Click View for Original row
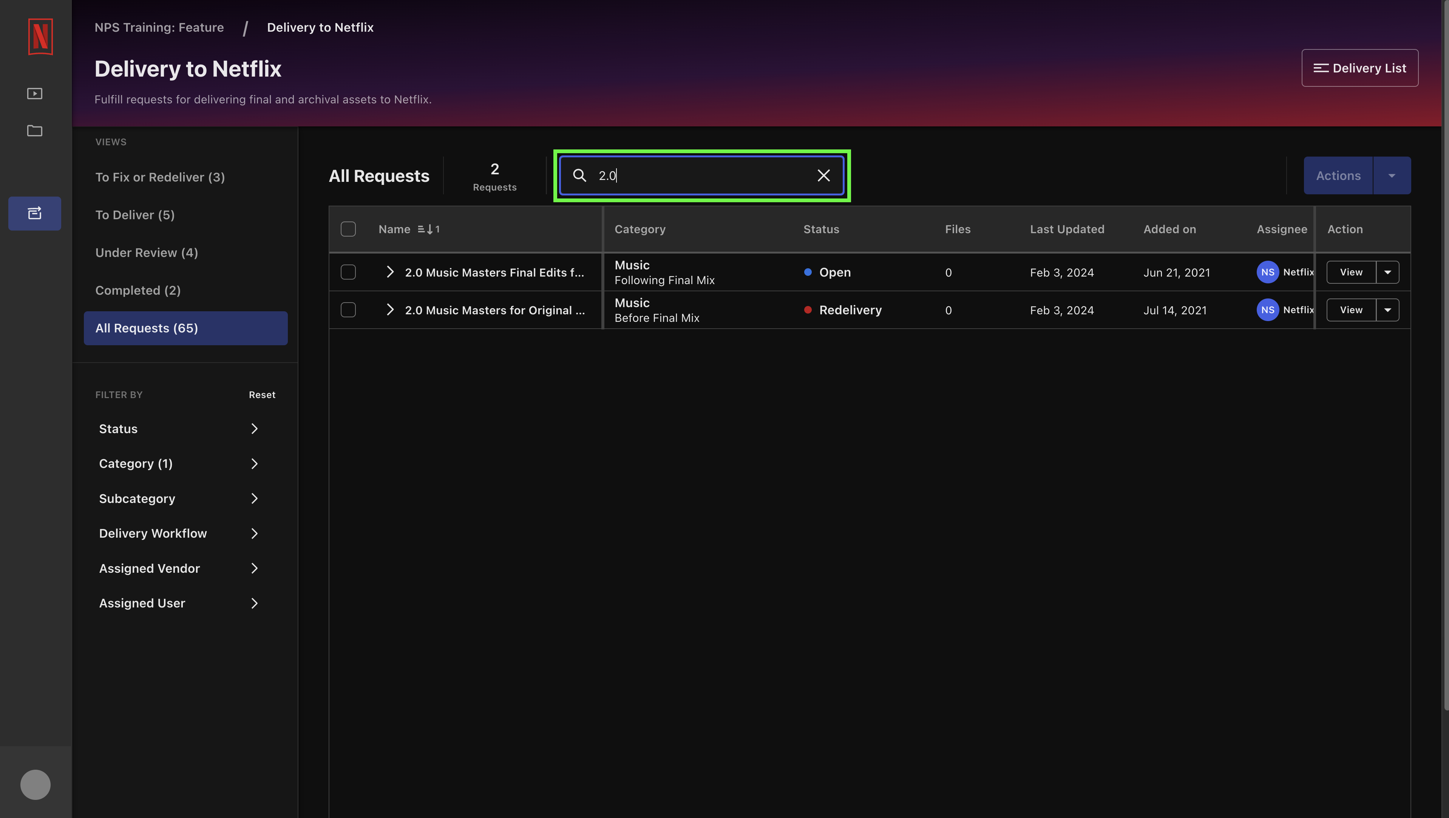Viewport: 1449px width, 818px height. click(x=1351, y=309)
